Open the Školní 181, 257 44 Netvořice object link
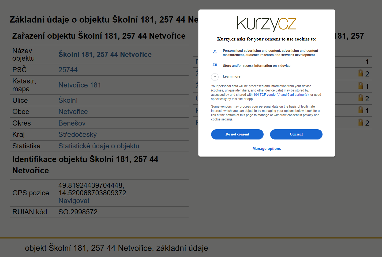Image resolution: width=382 pixels, height=257 pixels. click(105, 54)
